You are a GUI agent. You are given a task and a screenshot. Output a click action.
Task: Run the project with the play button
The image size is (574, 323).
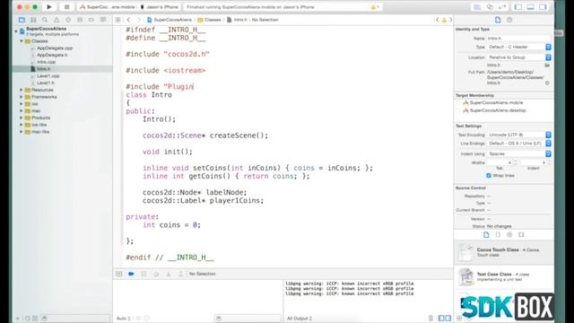[49, 7]
